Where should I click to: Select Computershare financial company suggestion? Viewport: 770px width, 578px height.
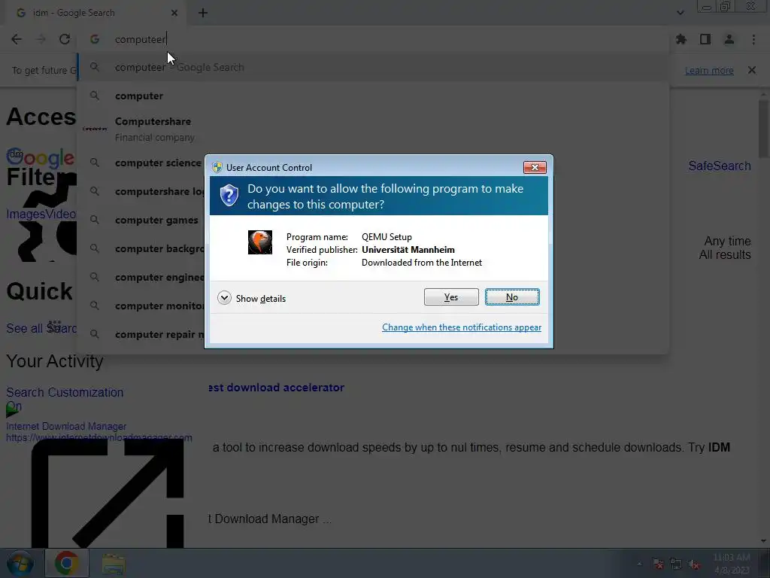[373, 129]
